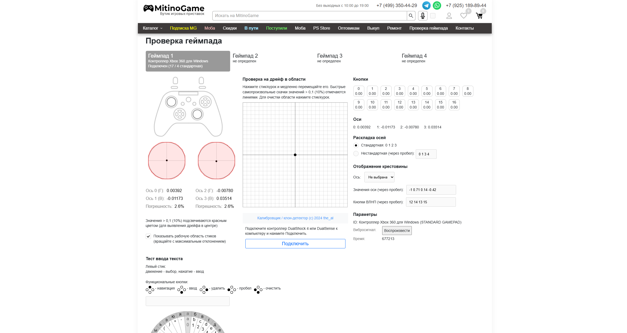Open the WhatsApp contact icon
The height and width of the screenshot is (333, 627).
[437, 6]
